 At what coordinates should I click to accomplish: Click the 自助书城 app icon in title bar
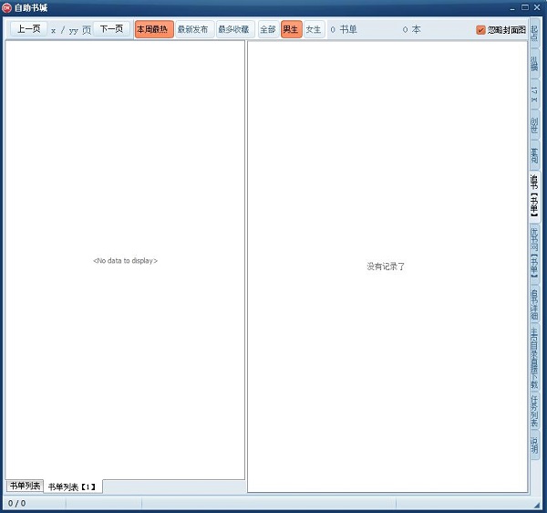click(6, 7)
